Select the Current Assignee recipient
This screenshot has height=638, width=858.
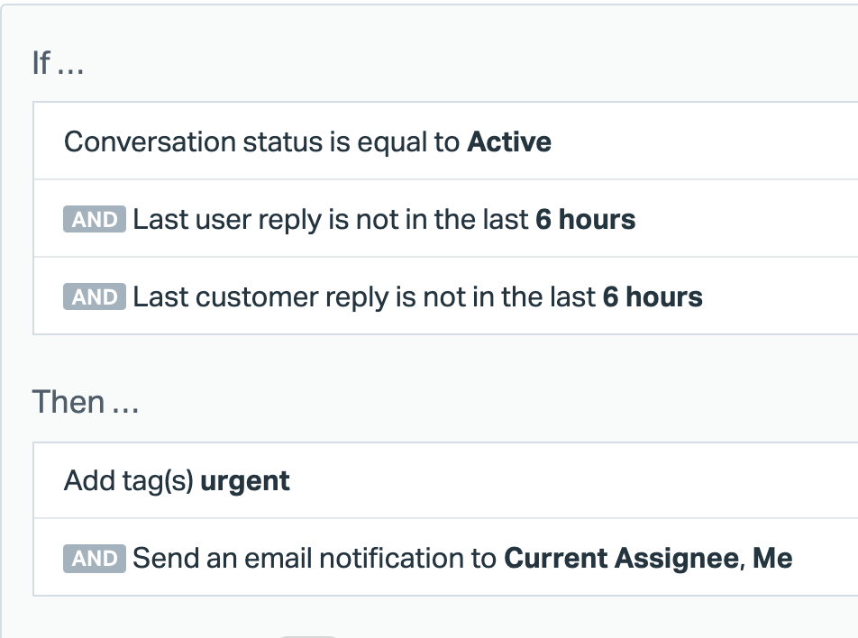point(621,559)
